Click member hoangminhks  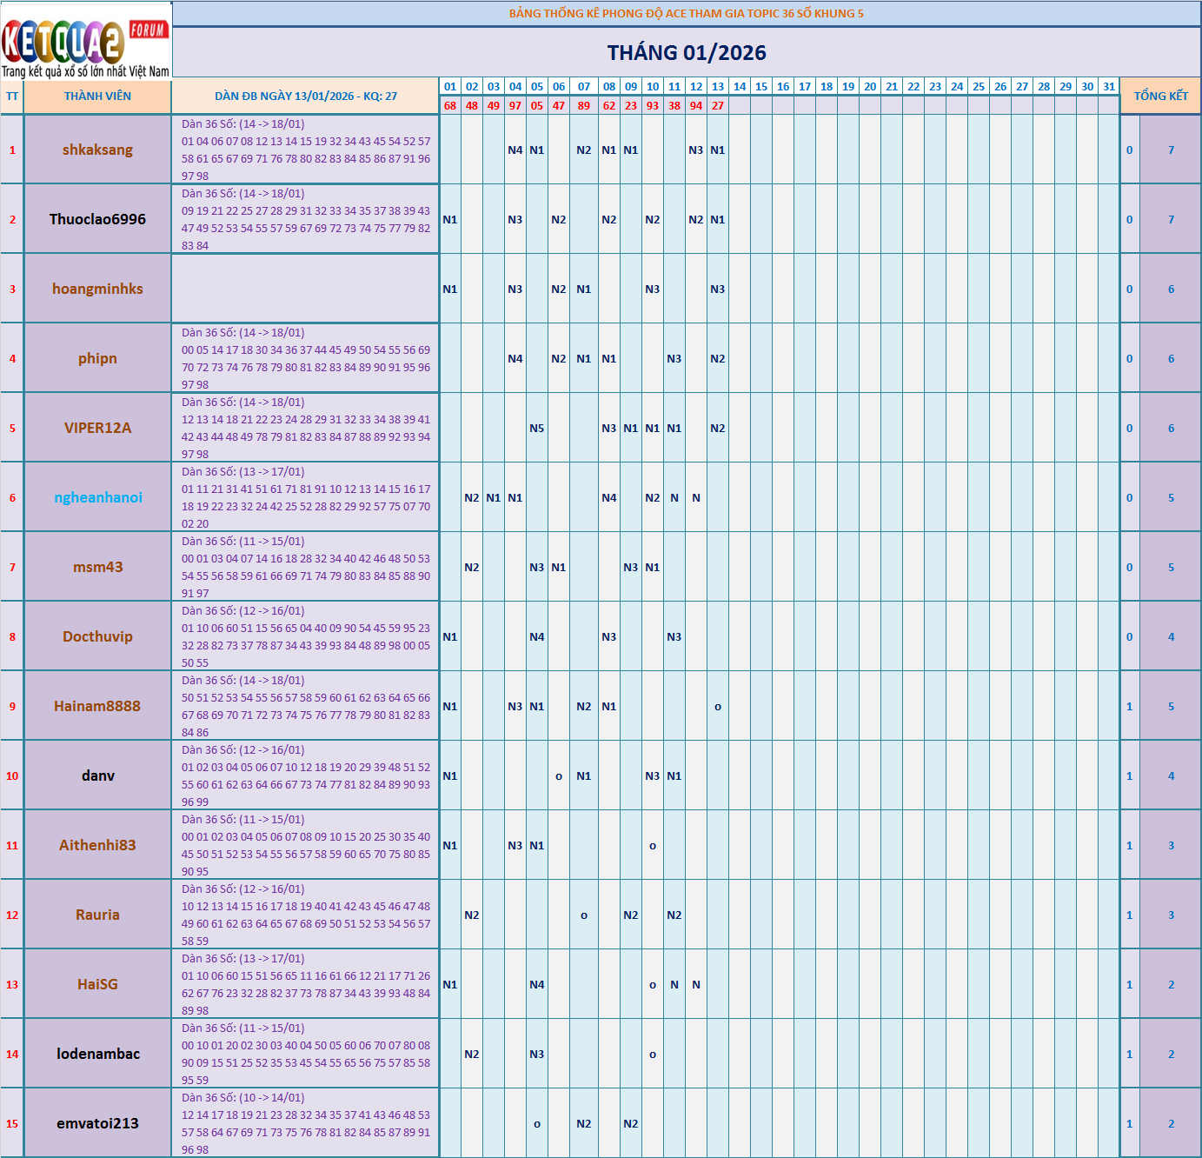[x=97, y=288]
